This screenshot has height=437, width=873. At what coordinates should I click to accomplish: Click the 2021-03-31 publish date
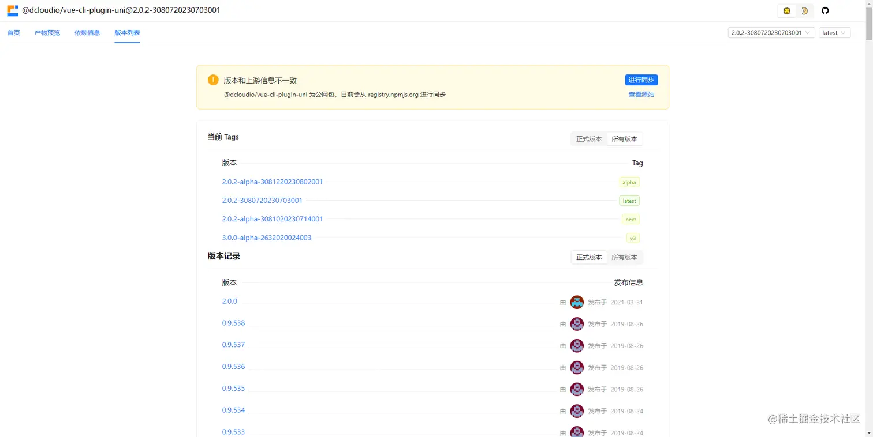(626, 302)
